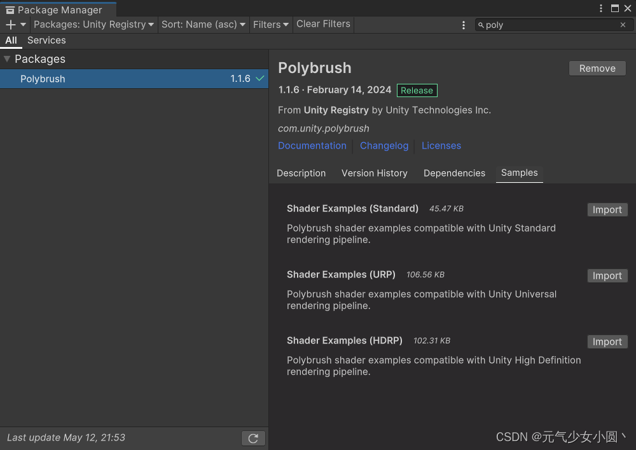Viewport: 636px width, 450px height.
Task: Open the Packages: Unity Registry dropdown
Action: 93,24
